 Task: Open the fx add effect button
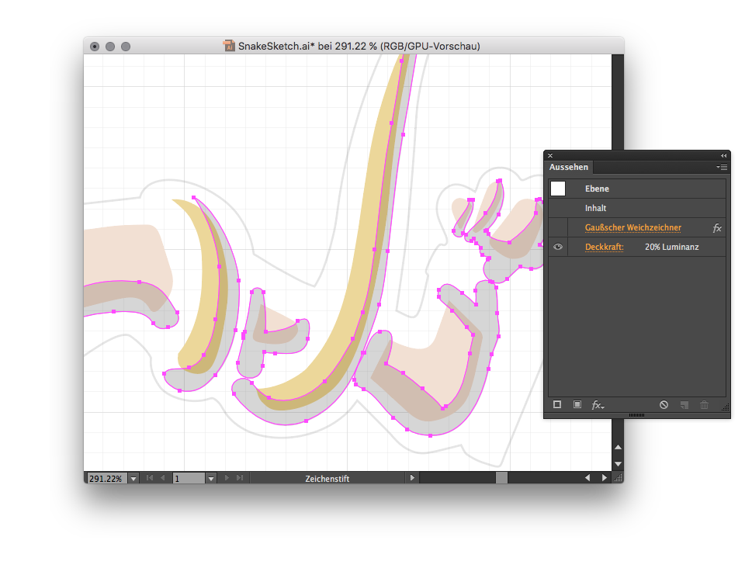598,405
